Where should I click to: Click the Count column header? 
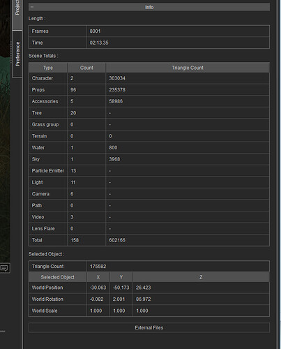pyautogui.click(x=86, y=68)
